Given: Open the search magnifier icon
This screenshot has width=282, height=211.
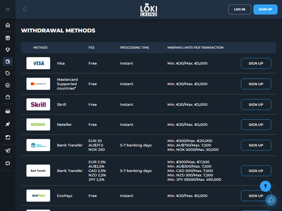Looking at the screenshot, I should click(25, 9).
